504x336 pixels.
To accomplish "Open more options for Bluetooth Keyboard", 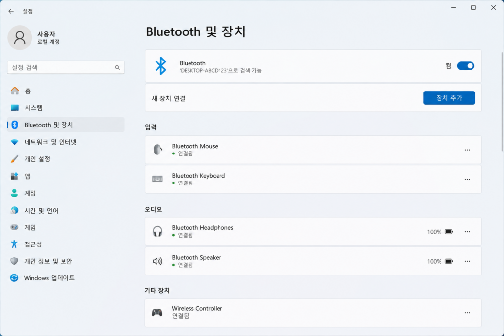I will 467,179.
